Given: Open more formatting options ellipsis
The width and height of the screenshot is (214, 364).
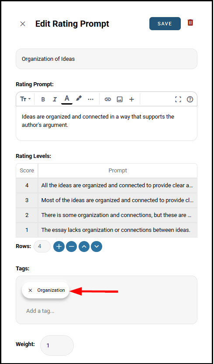Looking at the screenshot, I should tap(91, 99).
